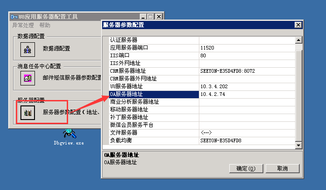Image resolution: width=326 pixels, height=190 pixels.
Task: Click the empty 移动服务器地址 value cell
Action: pos(247,110)
